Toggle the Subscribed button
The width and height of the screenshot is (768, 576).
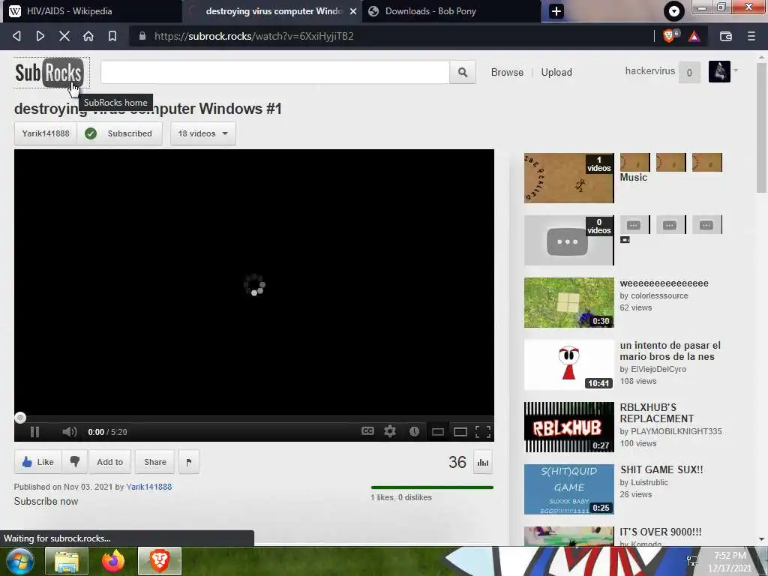tap(119, 133)
